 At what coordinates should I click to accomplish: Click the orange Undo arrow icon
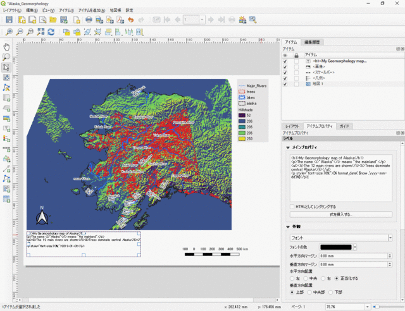[131, 20]
